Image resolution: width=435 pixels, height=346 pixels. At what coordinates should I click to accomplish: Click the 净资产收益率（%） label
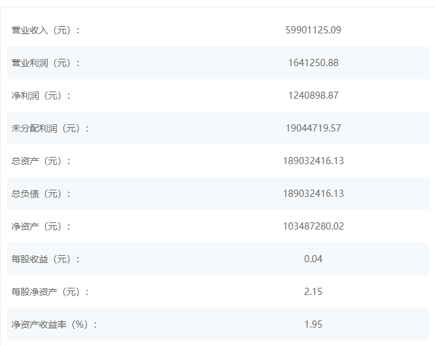(x=54, y=324)
